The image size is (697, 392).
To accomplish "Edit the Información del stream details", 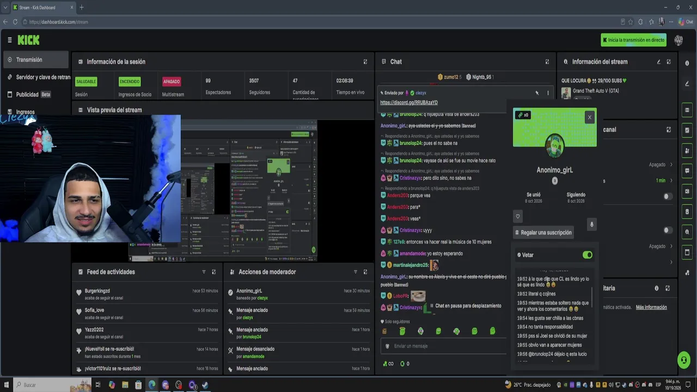I will click(x=658, y=62).
